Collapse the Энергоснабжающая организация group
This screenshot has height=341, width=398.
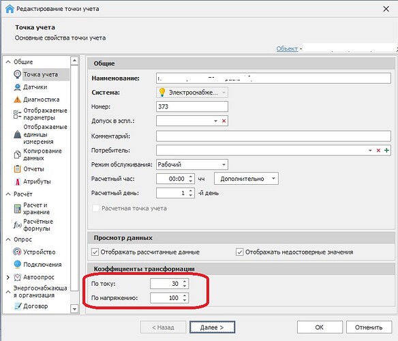(x=8, y=292)
